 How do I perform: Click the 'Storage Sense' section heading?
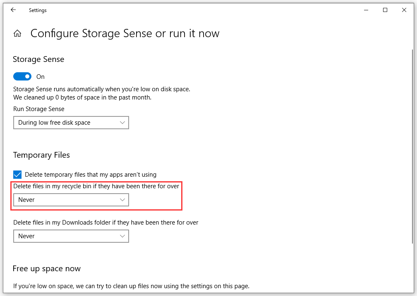pyautogui.click(x=38, y=59)
